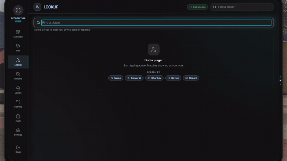The width and height of the screenshot is (287, 161).
Task: Click the Lookup header icon
Action: point(37,7)
